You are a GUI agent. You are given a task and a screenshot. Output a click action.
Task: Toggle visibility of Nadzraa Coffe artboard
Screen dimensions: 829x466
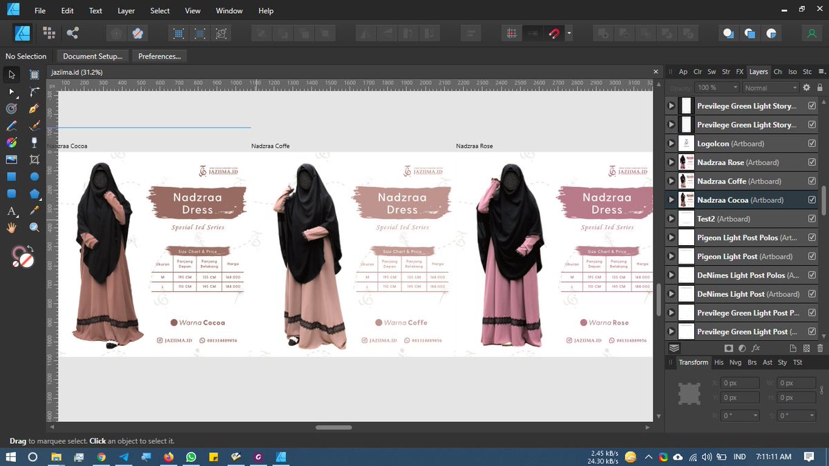[x=812, y=181]
